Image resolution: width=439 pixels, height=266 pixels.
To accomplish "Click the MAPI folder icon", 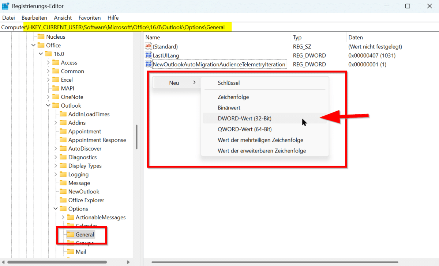I will 56,88.
